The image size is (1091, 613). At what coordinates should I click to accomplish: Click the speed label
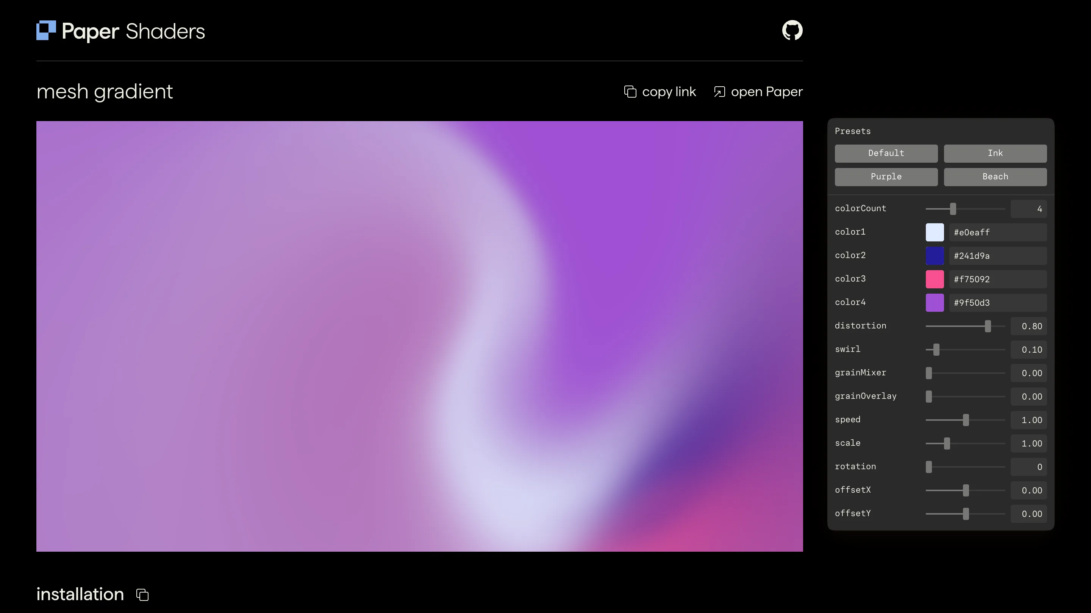pyautogui.click(x=847, y=420)
